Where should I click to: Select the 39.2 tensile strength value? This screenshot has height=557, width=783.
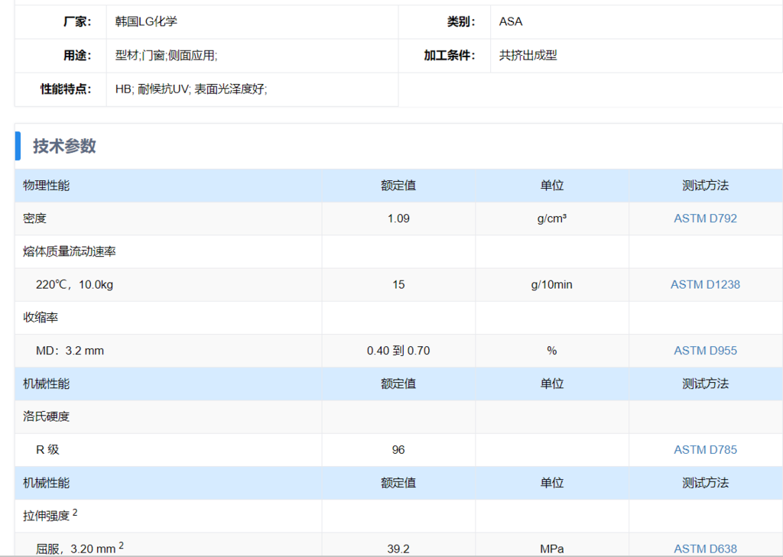[398, 549]
